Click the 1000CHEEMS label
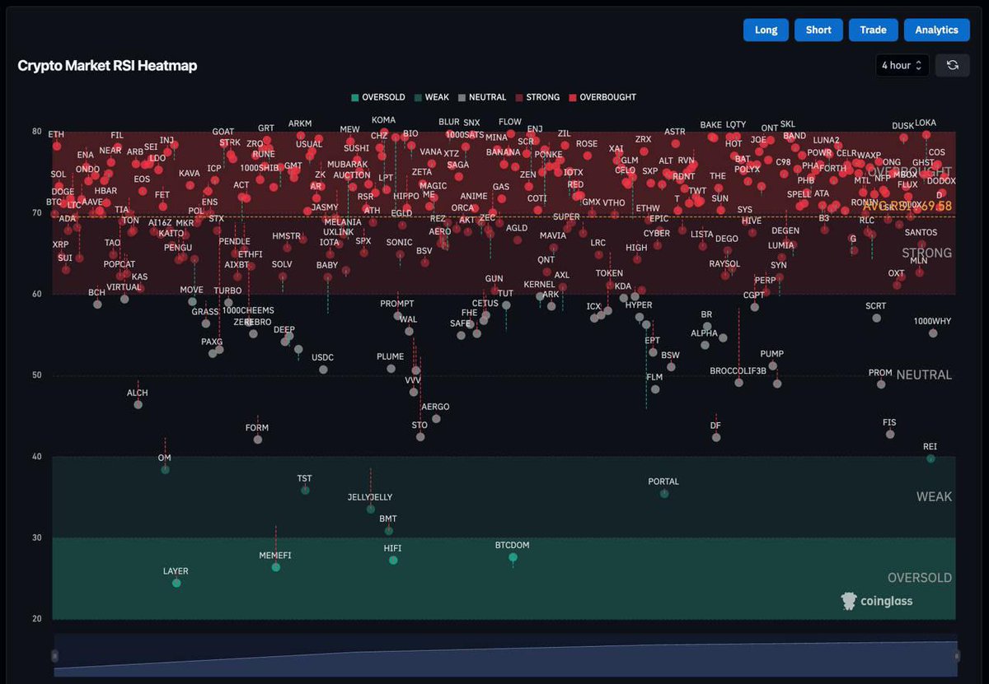The height and width of the screenshot is (684, 989). [248, 310]
